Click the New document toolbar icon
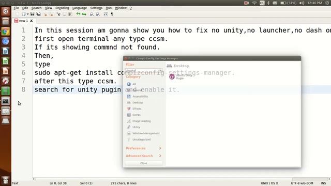The height and width of the screenshot is (186, 331). 17,14
